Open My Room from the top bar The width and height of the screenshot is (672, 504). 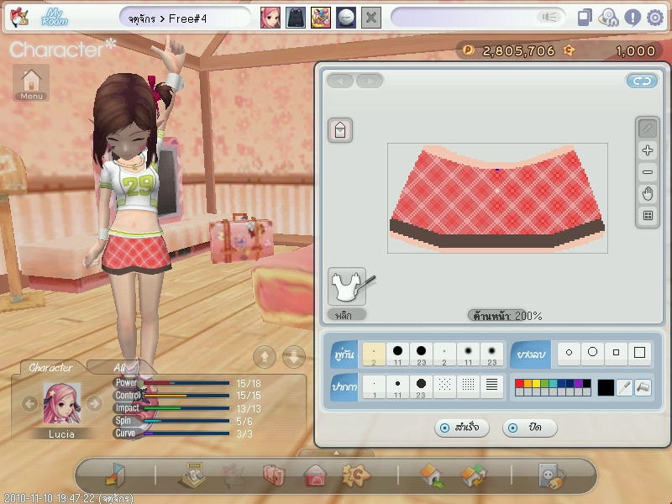[x=55, y=17]
